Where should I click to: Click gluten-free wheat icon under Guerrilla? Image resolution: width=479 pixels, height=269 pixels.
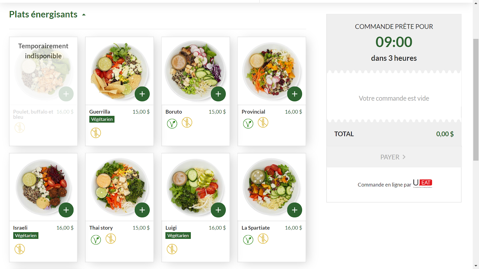(96, 133)
